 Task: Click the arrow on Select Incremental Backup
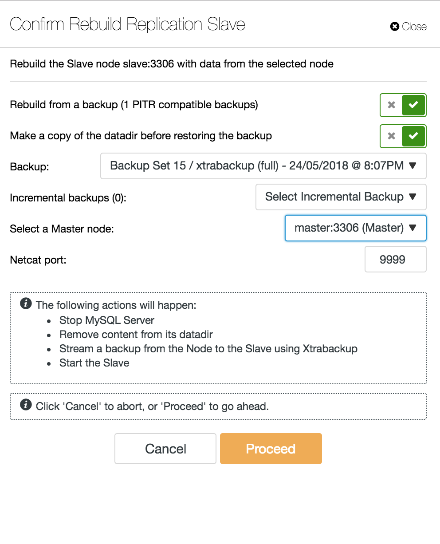(412, 197)
